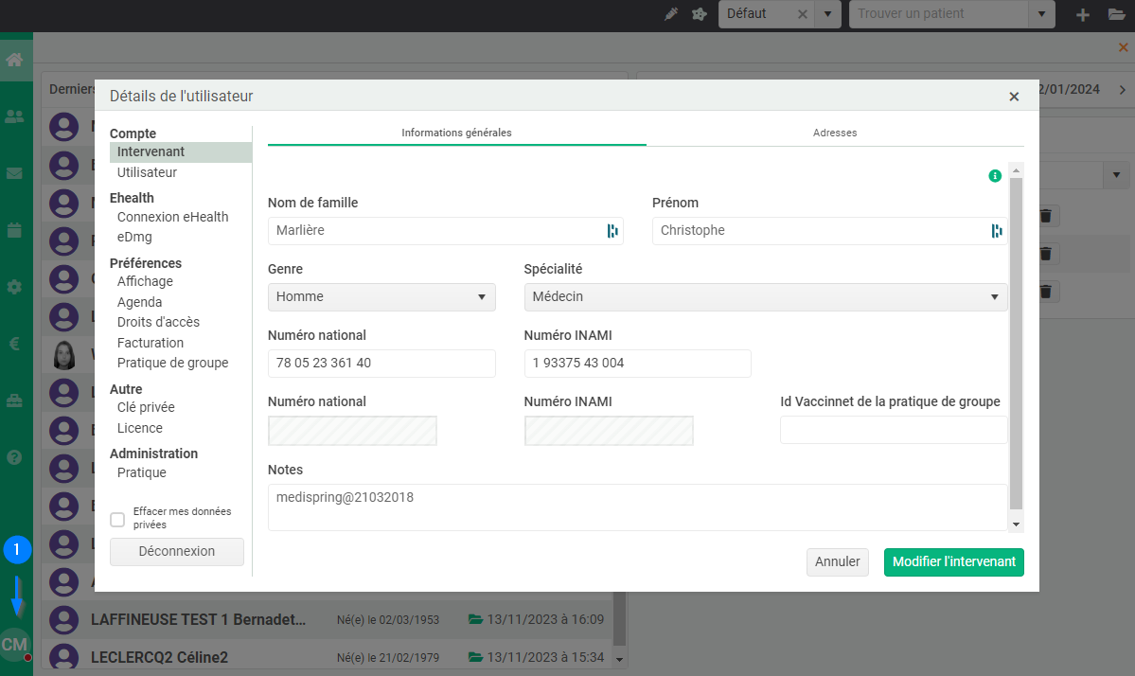Open eDmg settings
1135x676 pixels.
pos(134,238)
